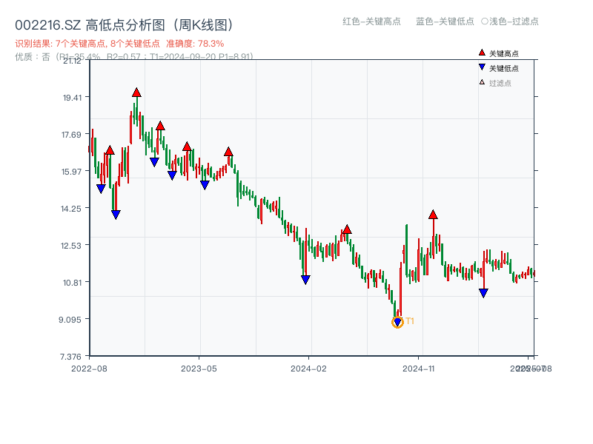The height and width of the screenshot is (444, 593).
Task: Click the T1 label on the chart
Action: (409, 321)
